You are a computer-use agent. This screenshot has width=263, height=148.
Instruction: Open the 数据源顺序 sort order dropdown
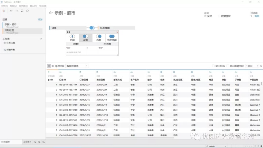pos(77,66)
